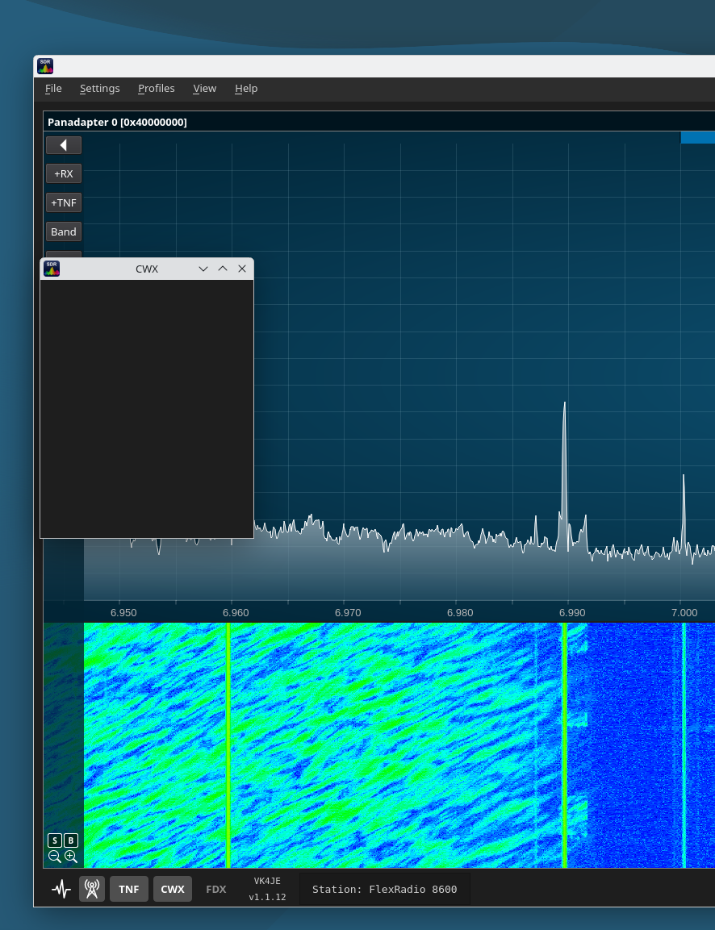715x930 pixels.
Task: Click the v1.1.12 version label
Action: tap(267, 897)
